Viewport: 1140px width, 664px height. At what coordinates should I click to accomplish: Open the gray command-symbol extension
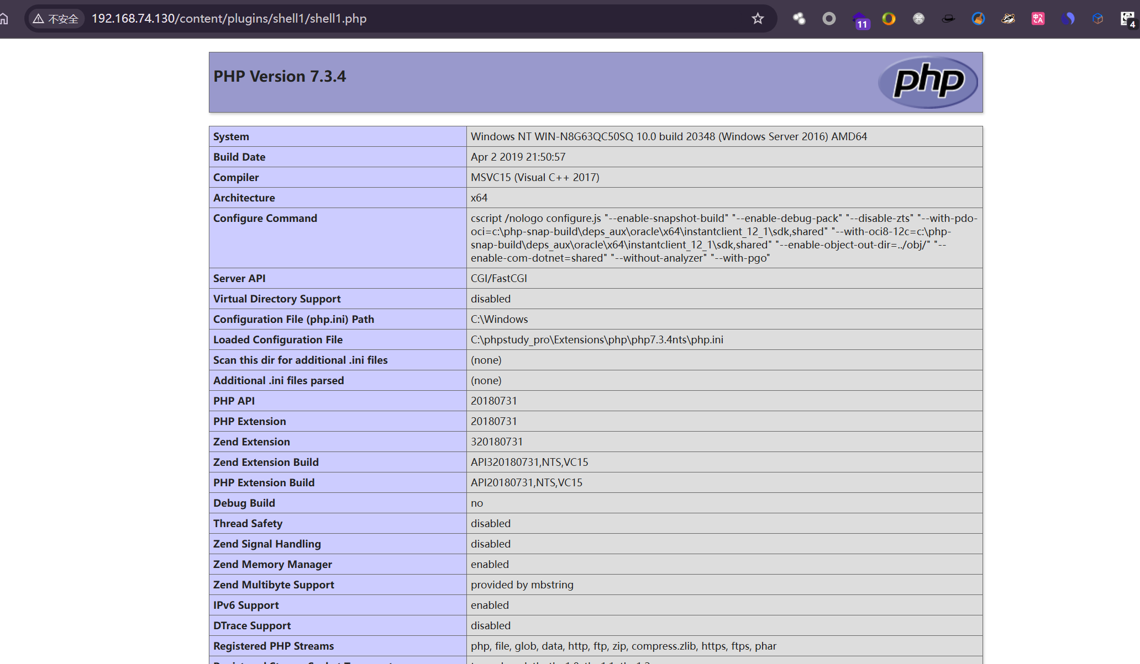[918, 19]
